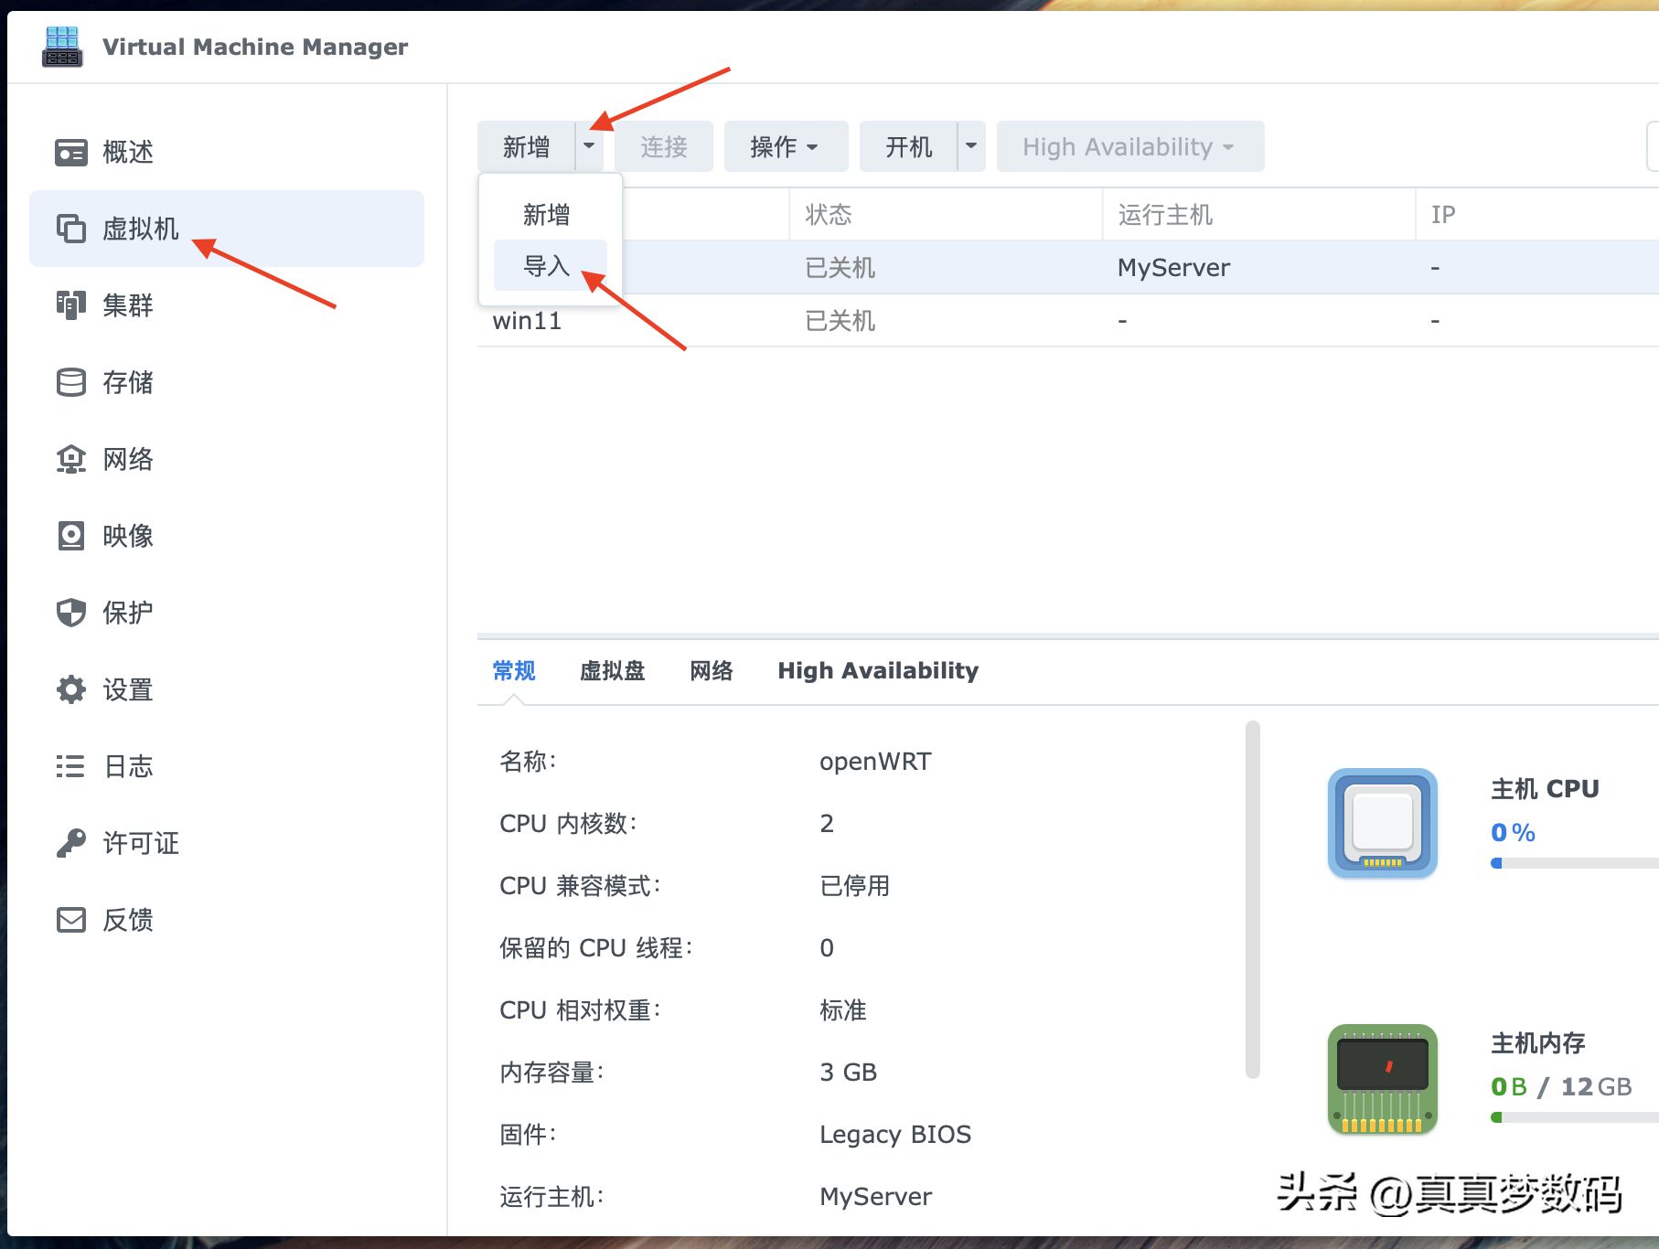1659x1249 pixels.
Task: Open the 集群 cluster icon
Action: pyautogui.click(x=71, y=305)
